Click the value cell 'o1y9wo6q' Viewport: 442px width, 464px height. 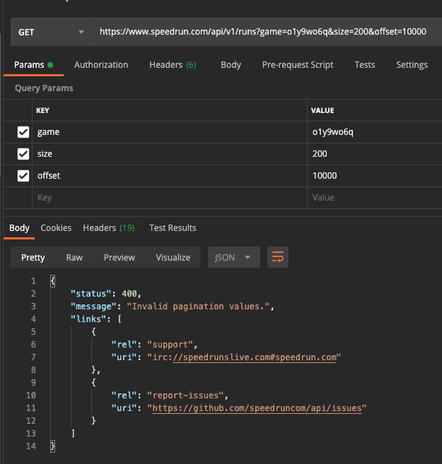375,132
